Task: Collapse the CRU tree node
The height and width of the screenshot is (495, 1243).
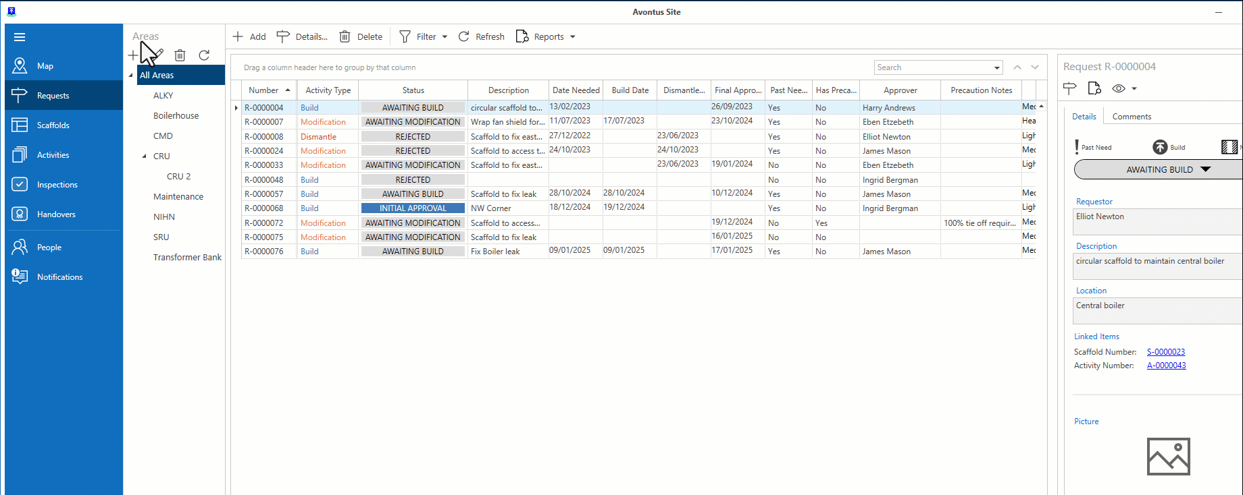Action: [x=144, y=156]
